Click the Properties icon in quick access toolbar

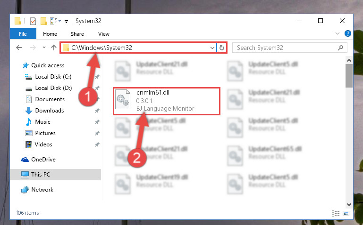pos(33,21)
